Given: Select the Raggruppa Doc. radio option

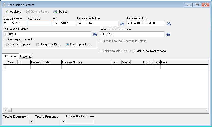Looking at the screenshot, I should [37, 44].
